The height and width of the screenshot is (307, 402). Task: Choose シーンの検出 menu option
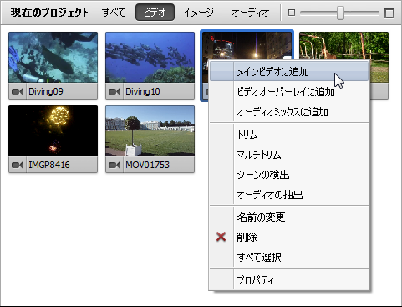(289, 175)
